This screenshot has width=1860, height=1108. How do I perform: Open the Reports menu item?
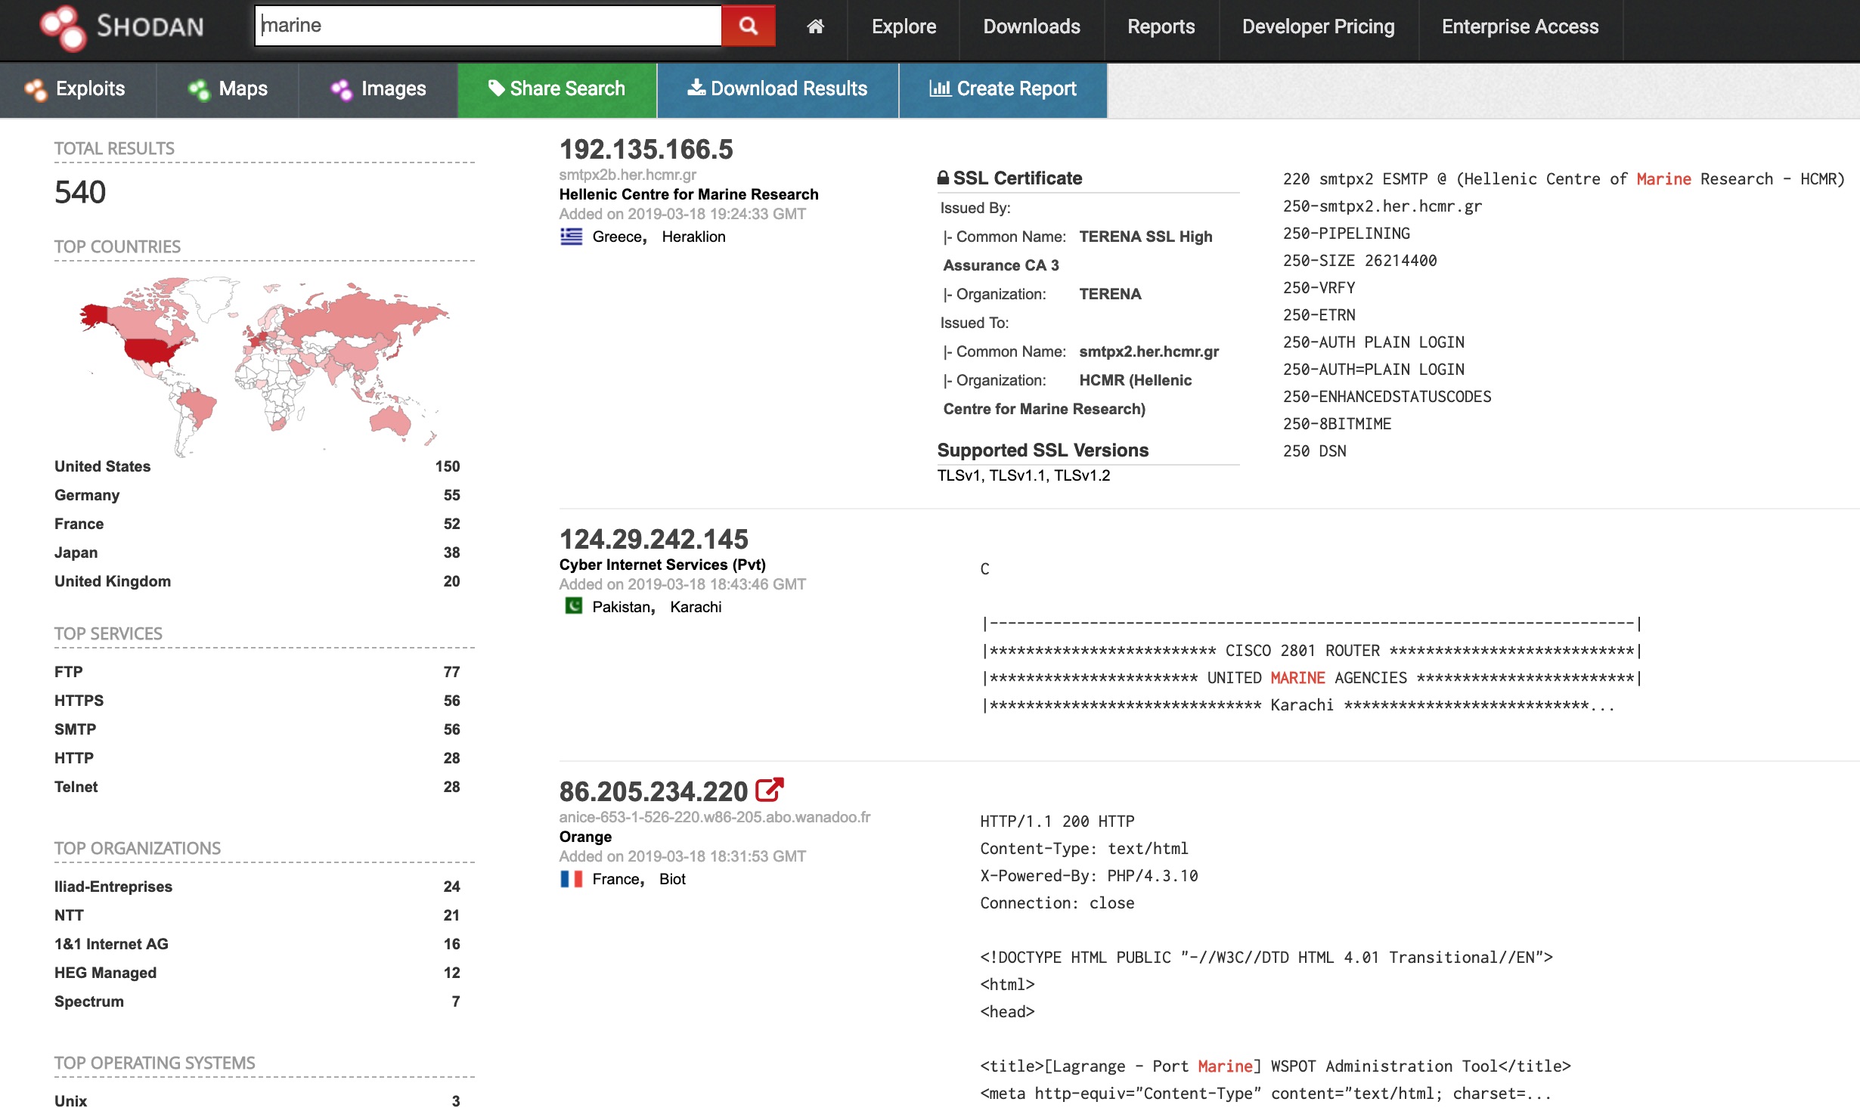pyautogui.click(x=1161, y=26)
